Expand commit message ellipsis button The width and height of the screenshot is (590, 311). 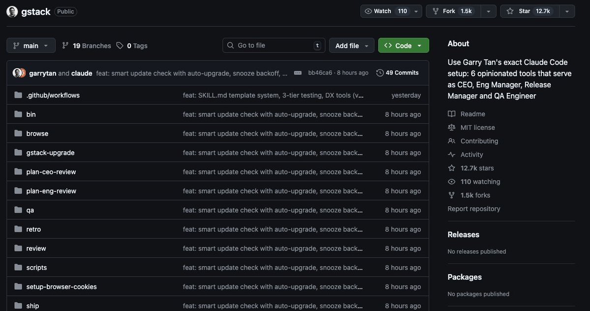tap(298, 73)
